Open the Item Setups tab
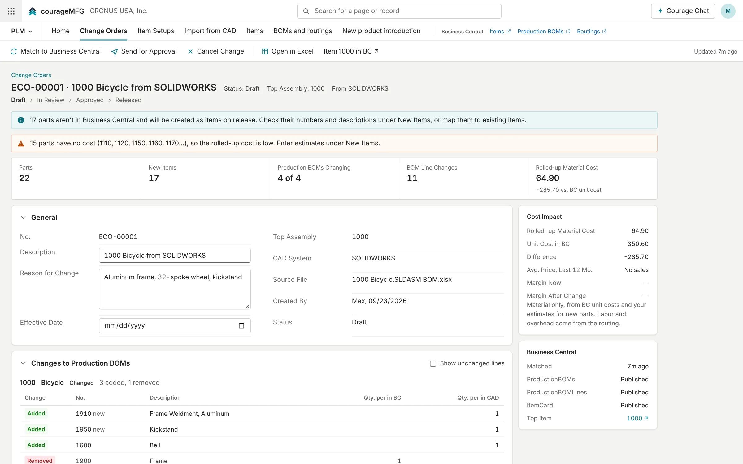This screenshot has width=743, height=464. point(156,31)
